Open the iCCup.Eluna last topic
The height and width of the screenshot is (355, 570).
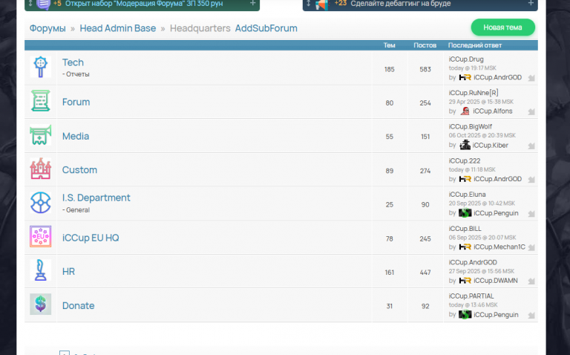(467, 195)
